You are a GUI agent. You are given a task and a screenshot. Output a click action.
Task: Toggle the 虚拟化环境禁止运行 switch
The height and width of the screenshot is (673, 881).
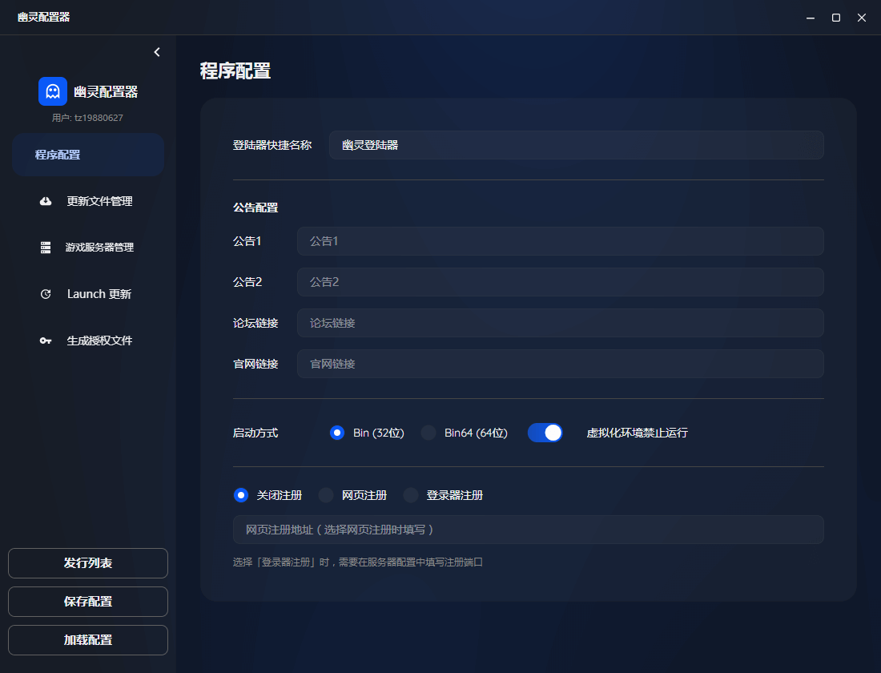(545, 433)
